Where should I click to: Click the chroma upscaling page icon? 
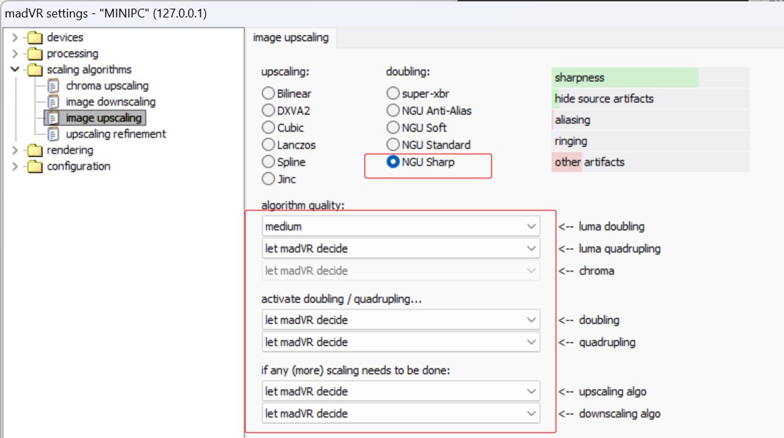click(54, 86)
